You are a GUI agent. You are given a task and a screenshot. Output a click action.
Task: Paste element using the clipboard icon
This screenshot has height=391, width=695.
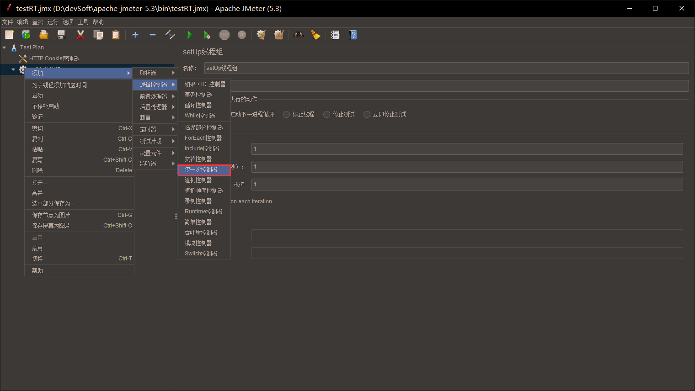[116, 34]
